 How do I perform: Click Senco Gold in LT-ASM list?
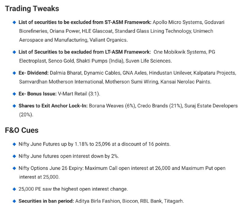(x=61, y=61)
